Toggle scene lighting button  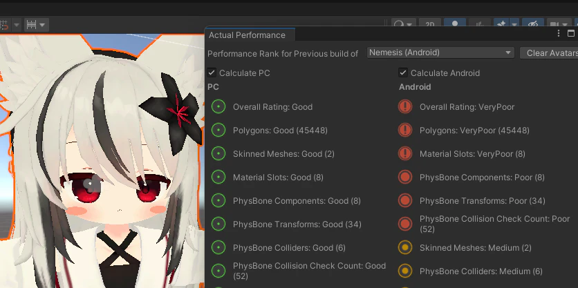click(x=454, y=23)
